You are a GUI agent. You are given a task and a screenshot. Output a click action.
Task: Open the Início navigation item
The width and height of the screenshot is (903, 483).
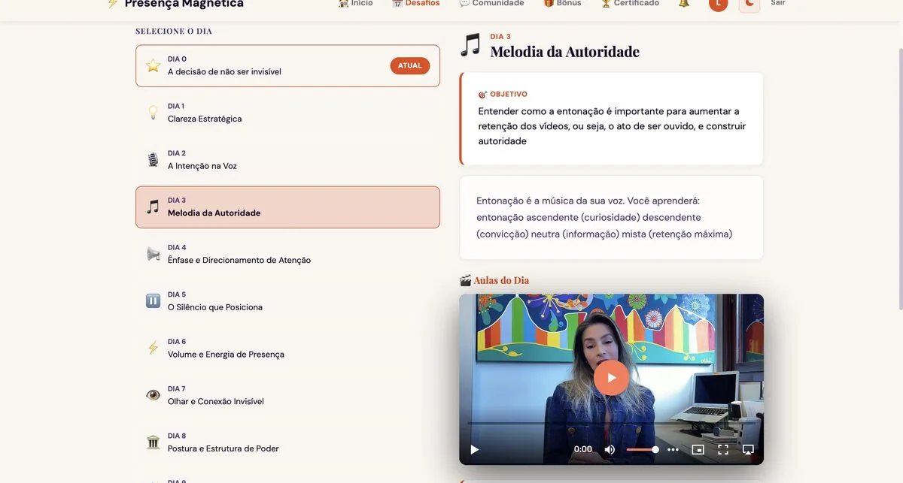click(x=355, y=4)
